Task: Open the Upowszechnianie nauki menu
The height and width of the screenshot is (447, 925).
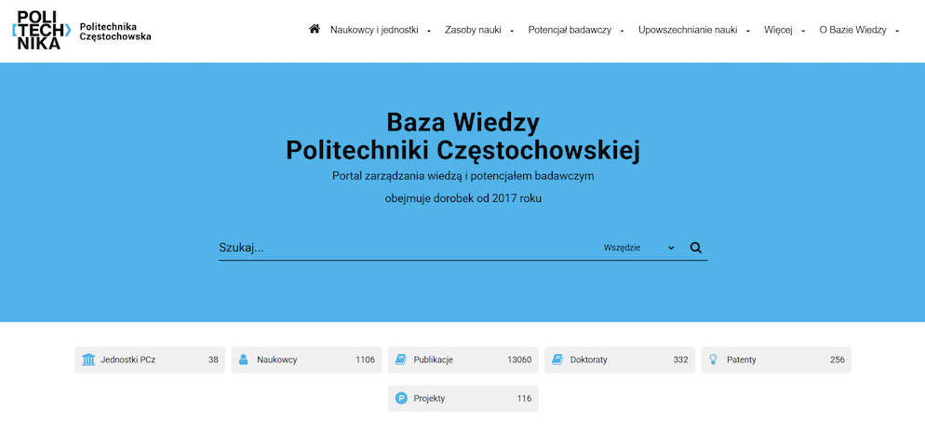Action: (x=688, y=30)
